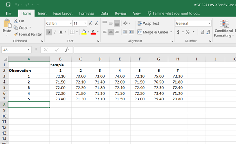
Task: Toggle Bold formatting button
Action: pyautogui.click(x=48, y=32)
